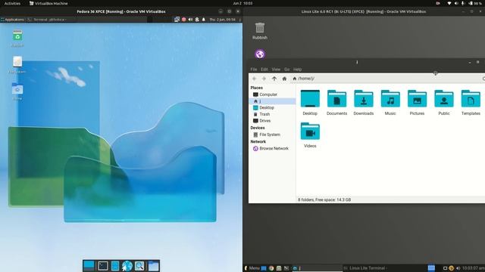The image size is (485, 272).
Task: Click notification bell in Fedora panel
Action: (x=204, y=20)
